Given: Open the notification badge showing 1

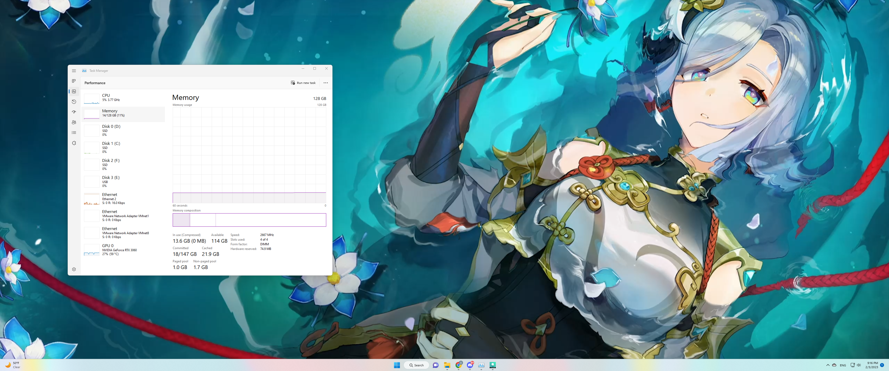Looking at the screenshot, I should (x=882, y=365).
